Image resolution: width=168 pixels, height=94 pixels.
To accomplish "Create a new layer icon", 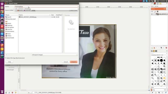I will 152,48.
